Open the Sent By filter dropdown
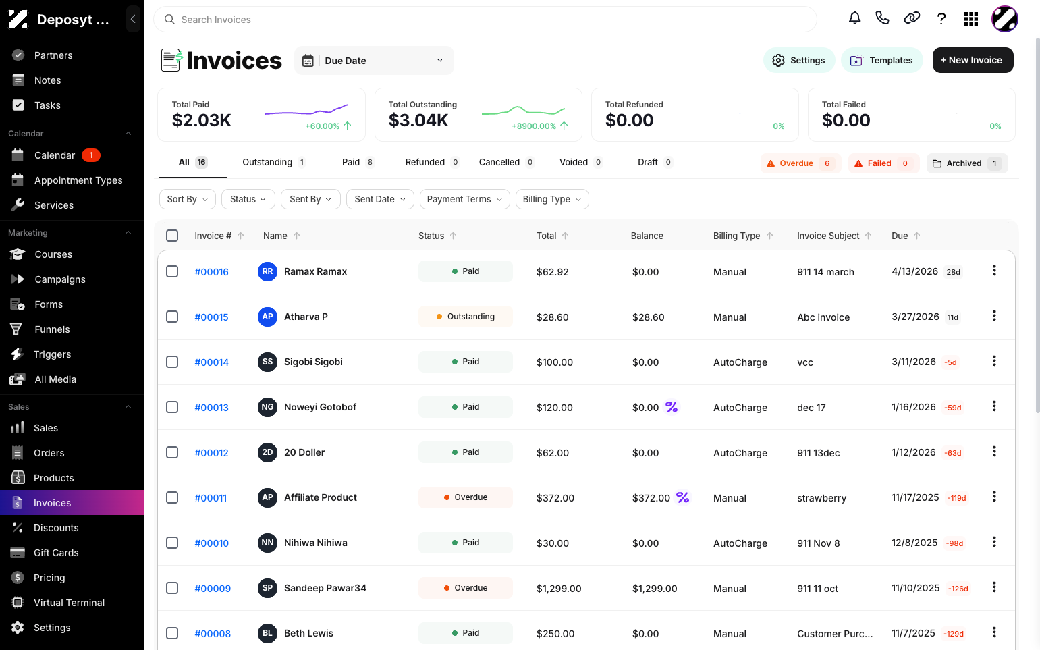The width and height of the screenshot is (1040, 650). tap(310, 199)
